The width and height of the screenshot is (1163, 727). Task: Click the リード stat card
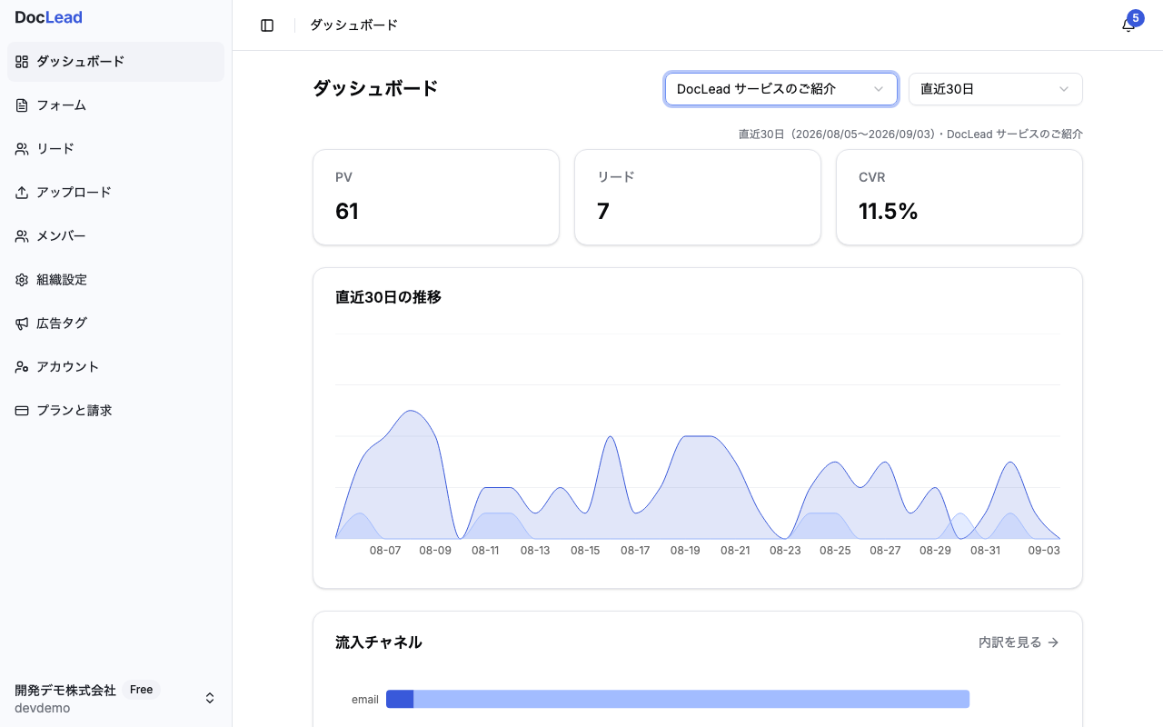pos(698,197)
